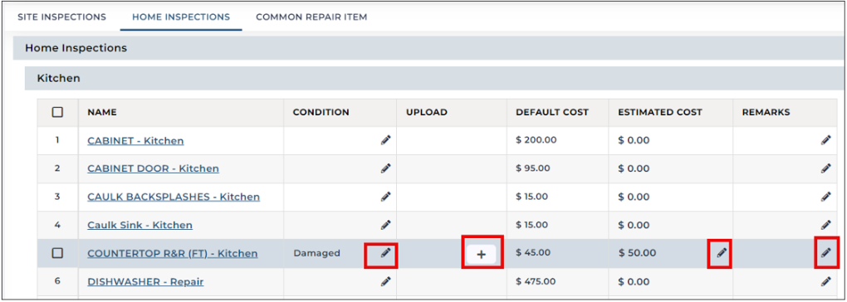This screenshot has width=847, height=302.
Task: Open the DISHWASHER - Repair link
Action: point(145,281)
